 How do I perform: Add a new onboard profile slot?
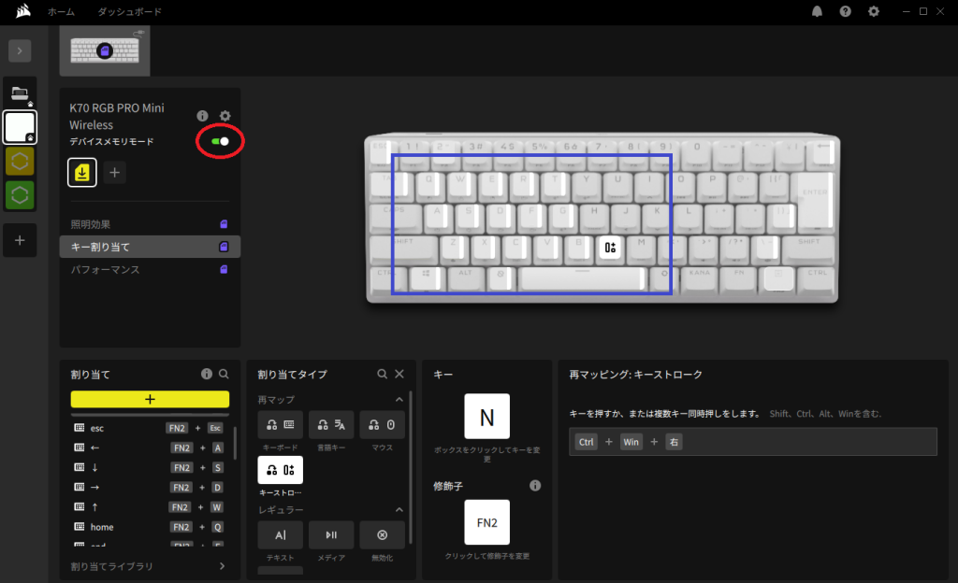[114, 173]
